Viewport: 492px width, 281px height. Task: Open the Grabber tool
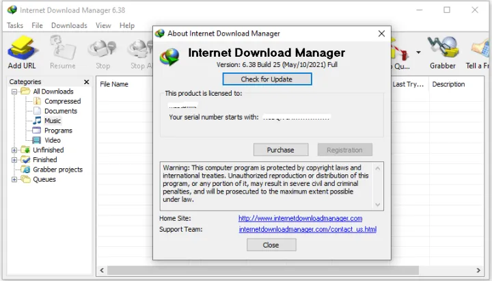tap(442, 52)
